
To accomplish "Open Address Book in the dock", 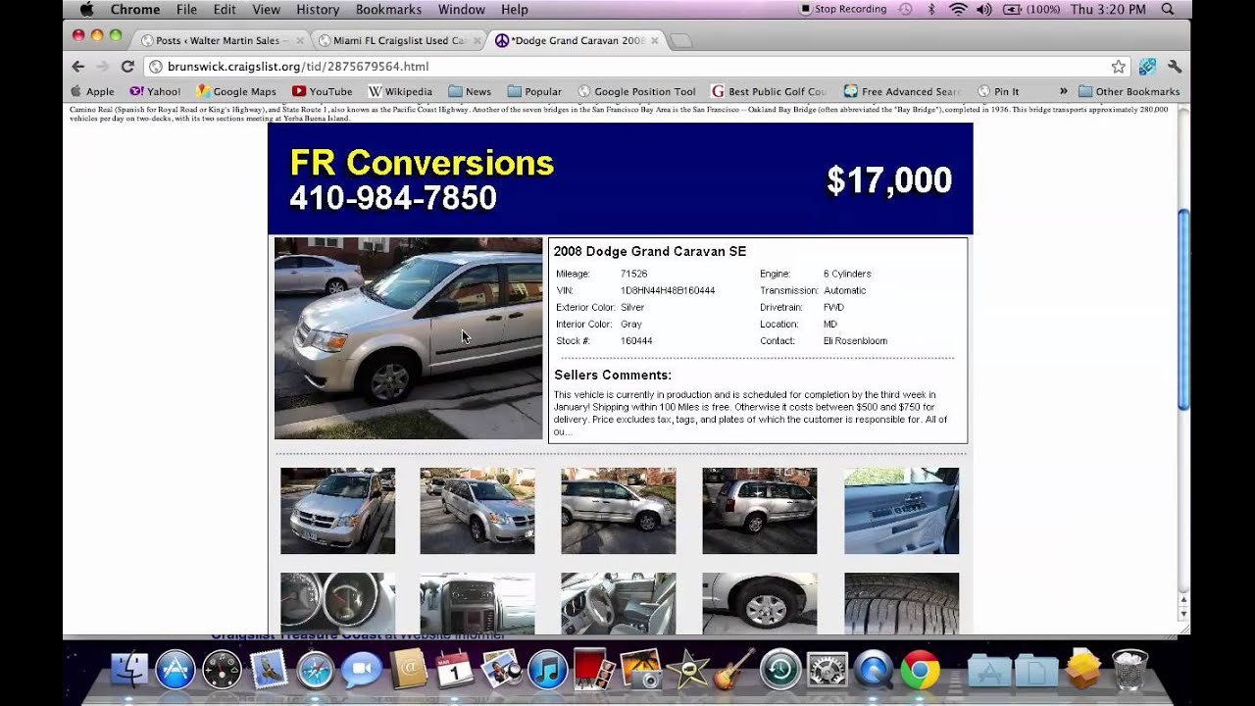I will tap(408, 670).
